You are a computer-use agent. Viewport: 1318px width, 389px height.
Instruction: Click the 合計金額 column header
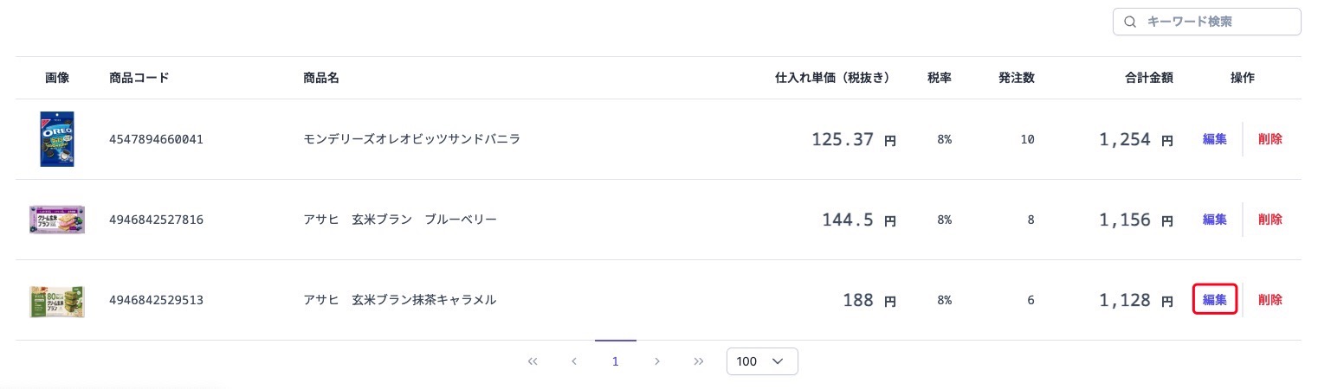(1148, 78)
